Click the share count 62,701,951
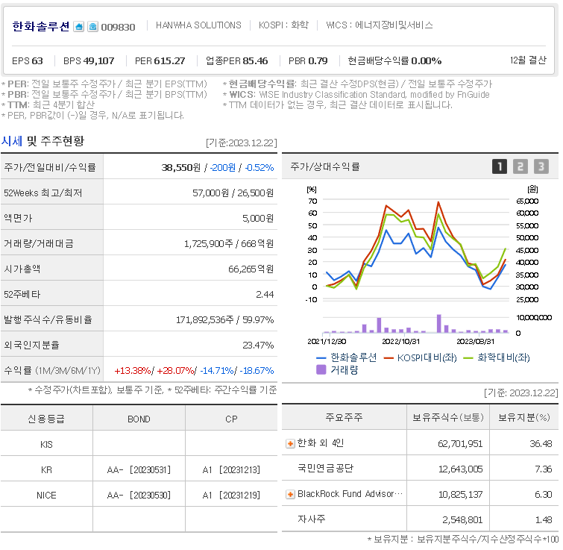Image resolution: width=563 pixels, height=550 pixels. pyautogui.click(x=460, y=444)
